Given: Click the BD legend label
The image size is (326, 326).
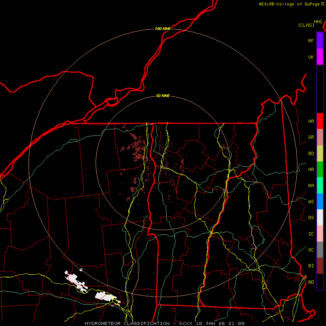Looking at the screenshot, I should point(311,154).
